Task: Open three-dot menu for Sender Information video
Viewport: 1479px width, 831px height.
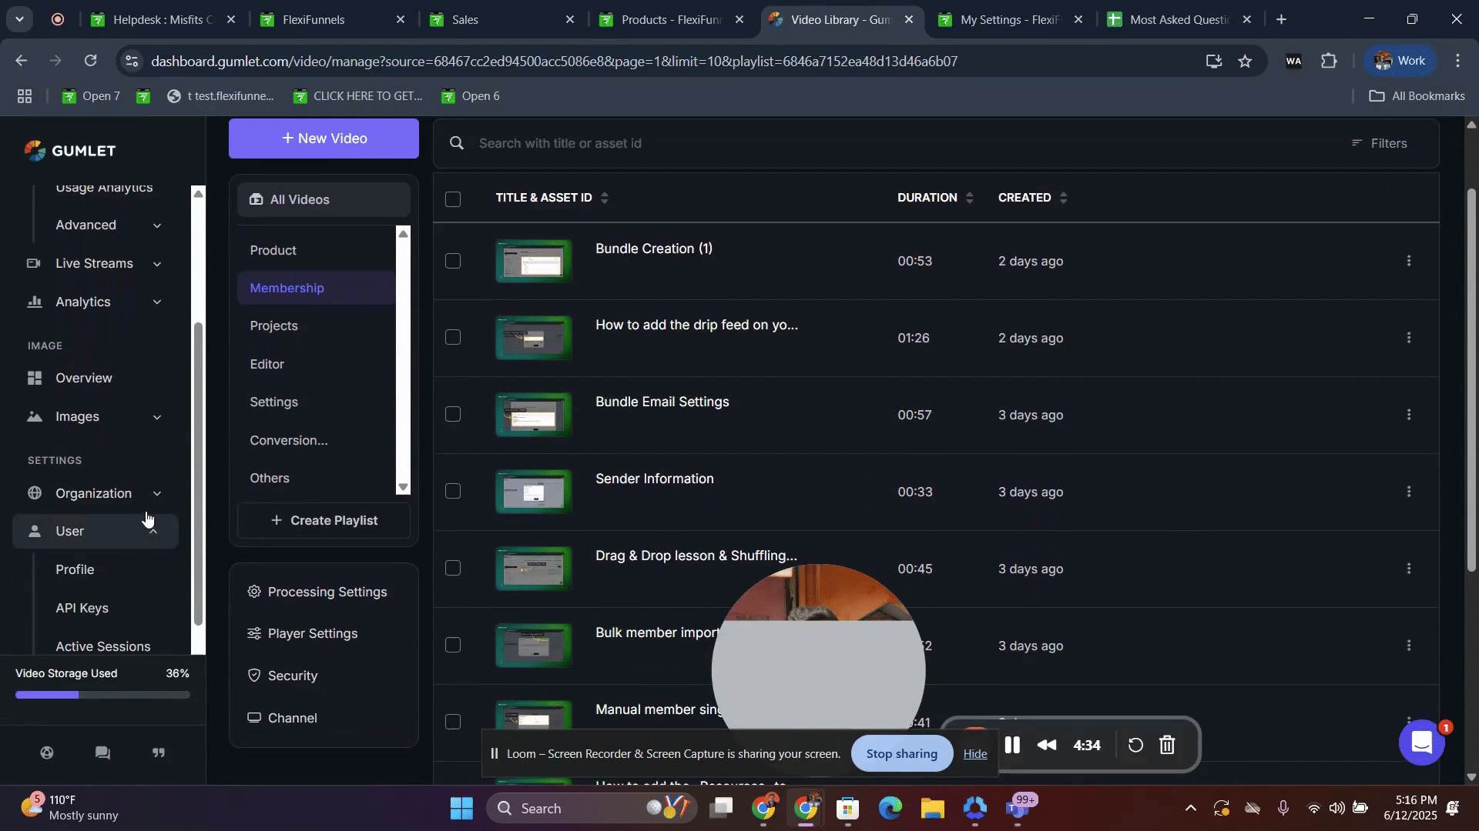Action: point(1409,492)
